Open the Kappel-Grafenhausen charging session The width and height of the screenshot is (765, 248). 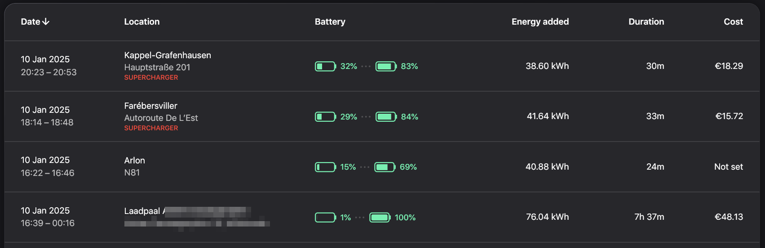(x=167, y=55)
